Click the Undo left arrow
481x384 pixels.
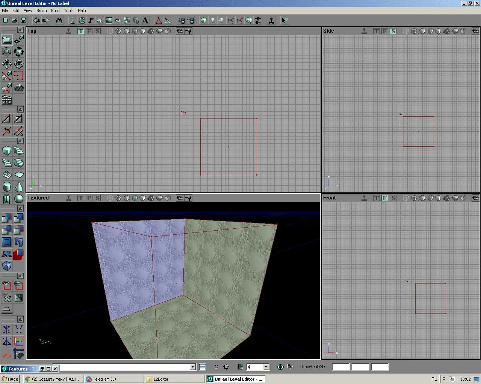tap(37, 20)
